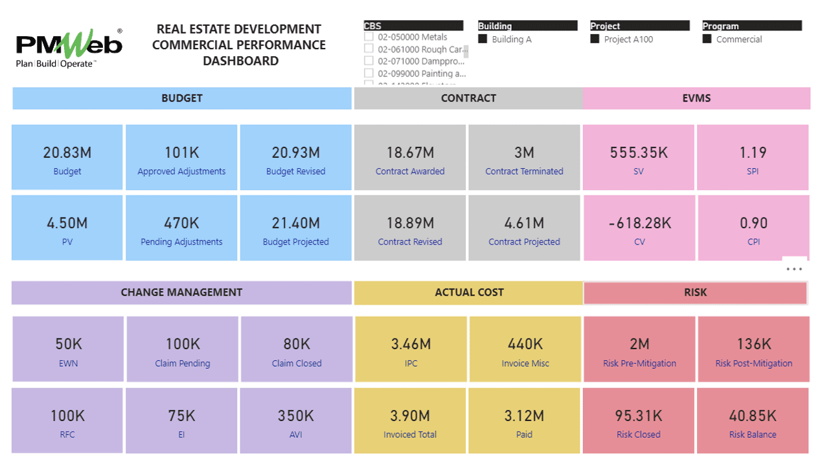Click the EVMS section header
Screen dimensions: 822x467
(x=696, y=98)
